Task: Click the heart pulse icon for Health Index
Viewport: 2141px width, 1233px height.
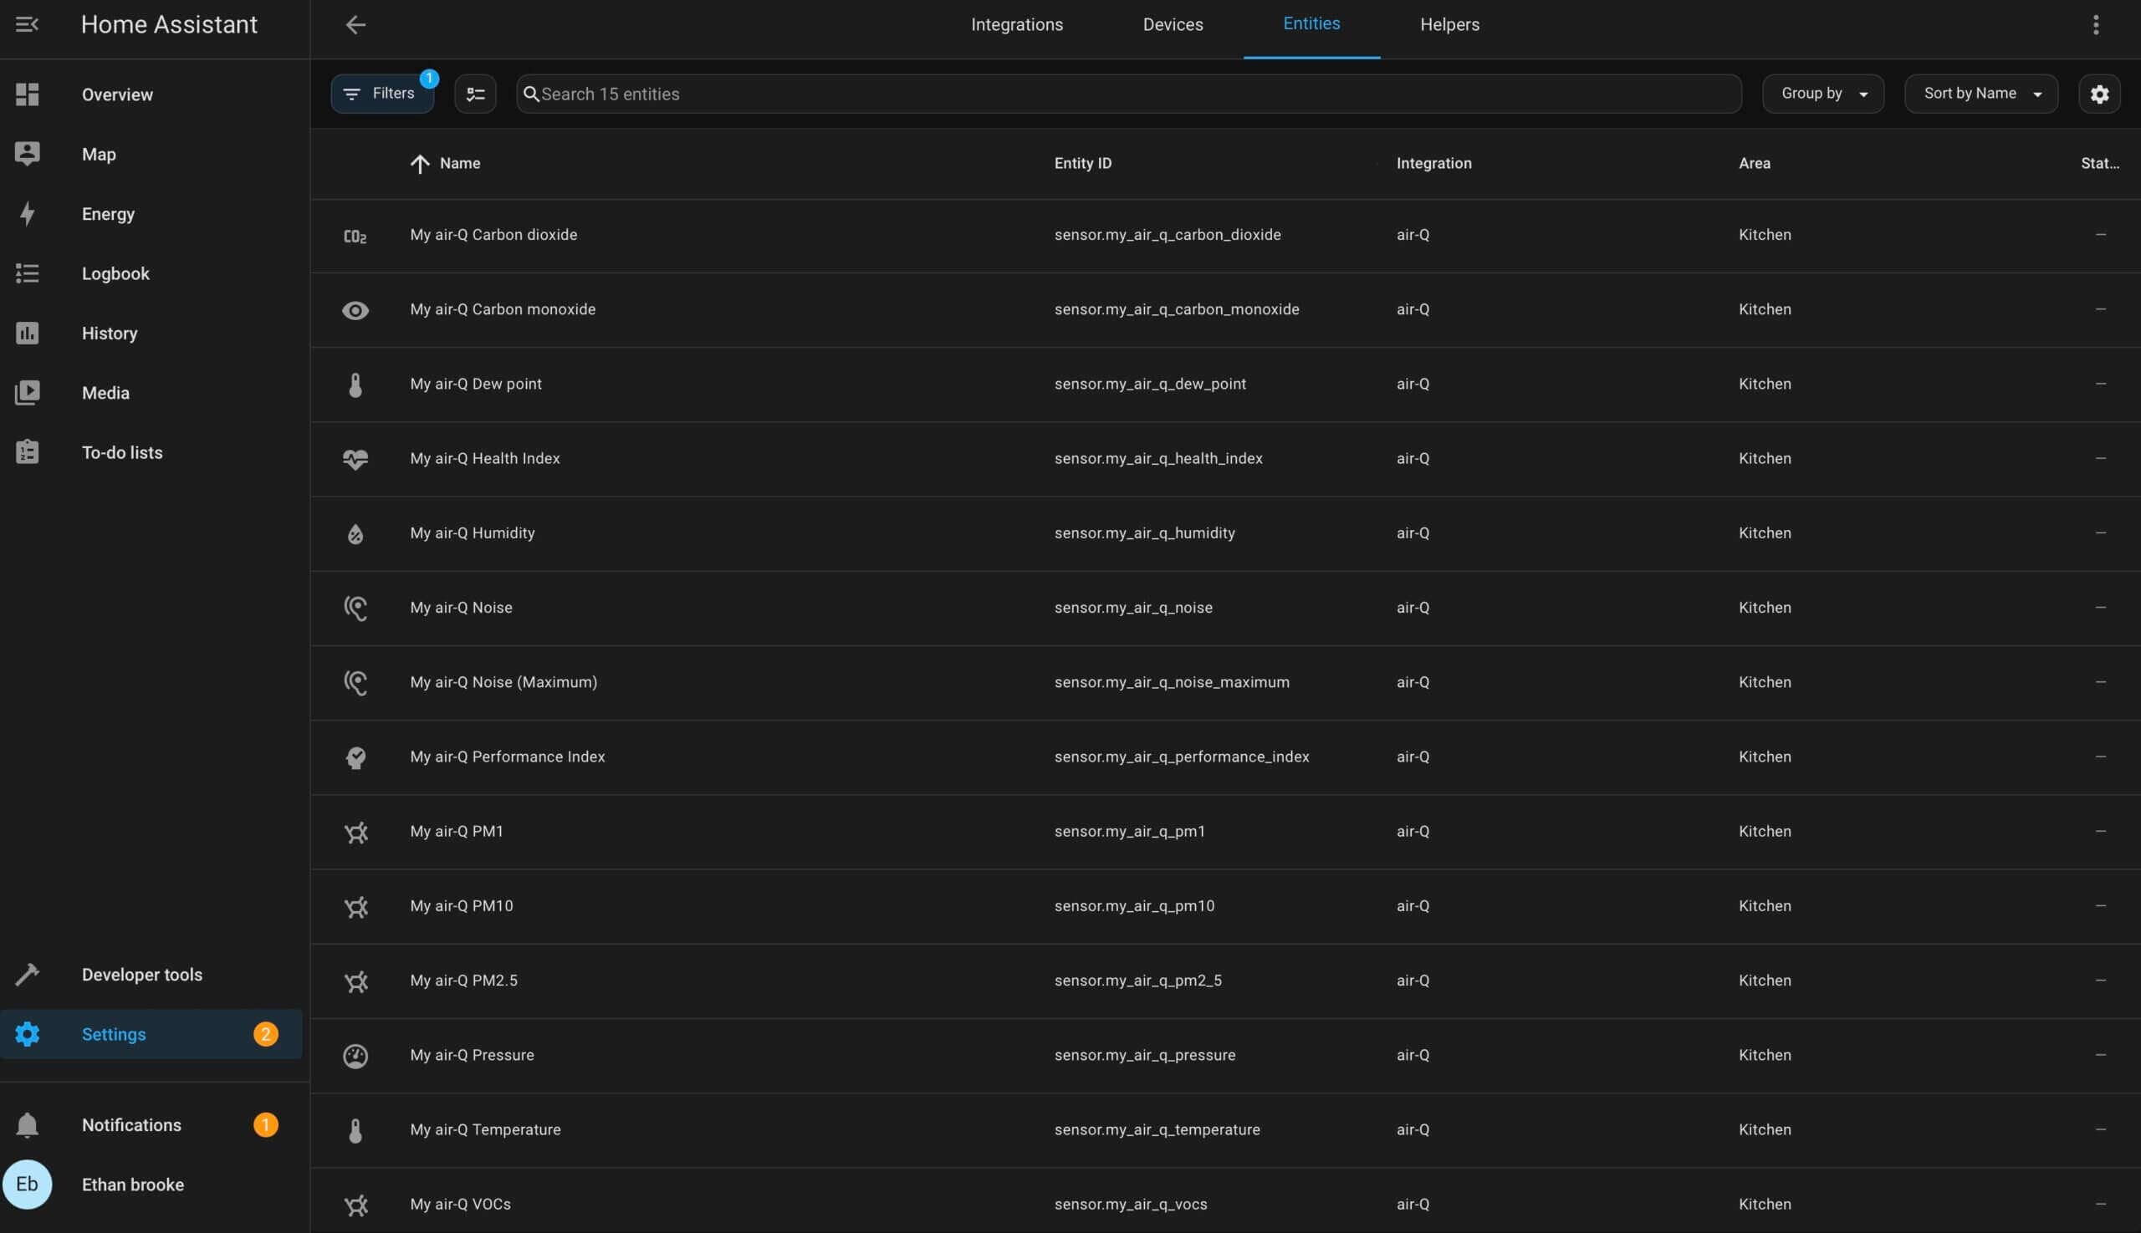Action: tap(355, 459)
